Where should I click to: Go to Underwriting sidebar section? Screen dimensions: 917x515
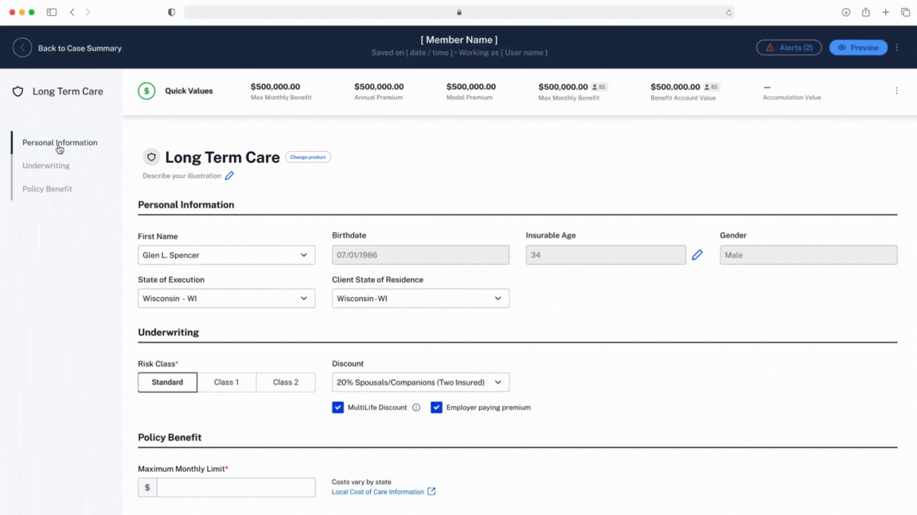45,166
